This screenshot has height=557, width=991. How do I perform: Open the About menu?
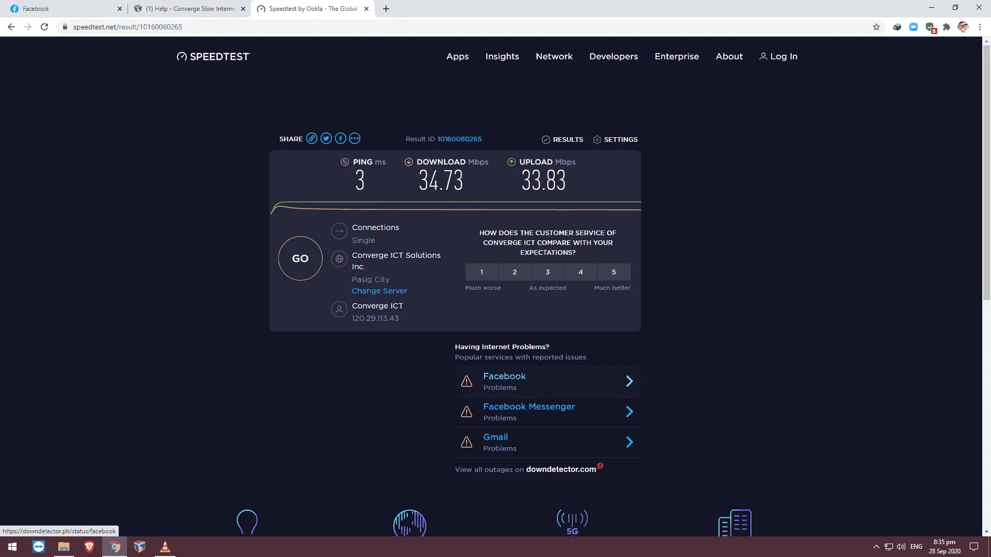tap(729, 56)
